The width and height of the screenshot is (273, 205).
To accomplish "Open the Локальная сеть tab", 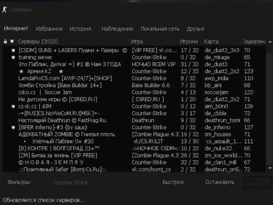I will pos(160,29).
